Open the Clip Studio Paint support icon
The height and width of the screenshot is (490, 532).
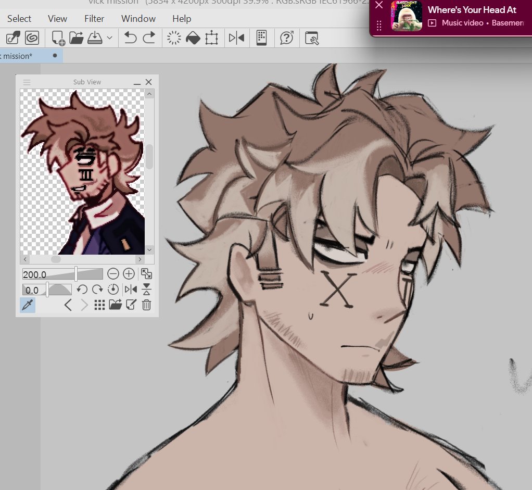(x=287, y=37)
